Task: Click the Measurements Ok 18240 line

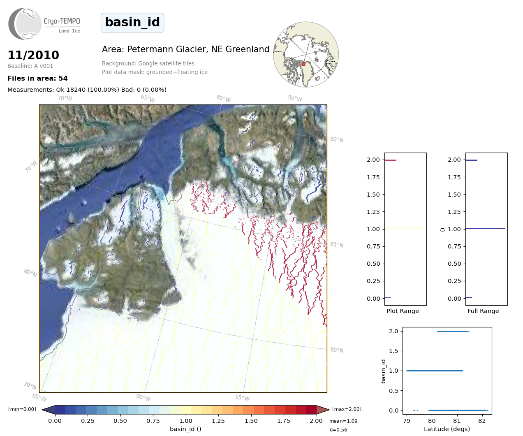Action: [87, 90]
